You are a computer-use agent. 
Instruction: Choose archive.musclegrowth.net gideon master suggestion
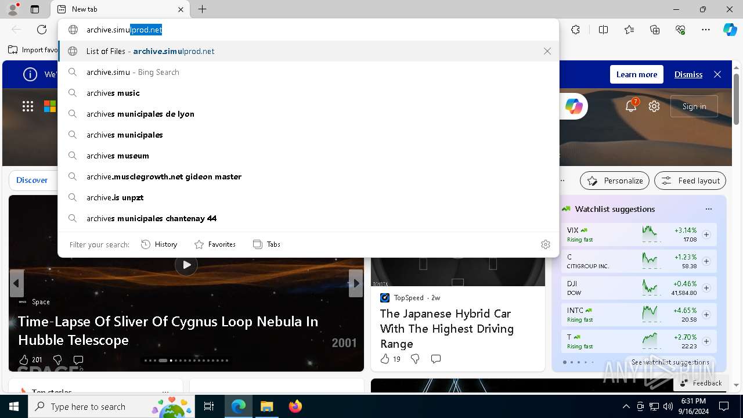click(308, 176)
